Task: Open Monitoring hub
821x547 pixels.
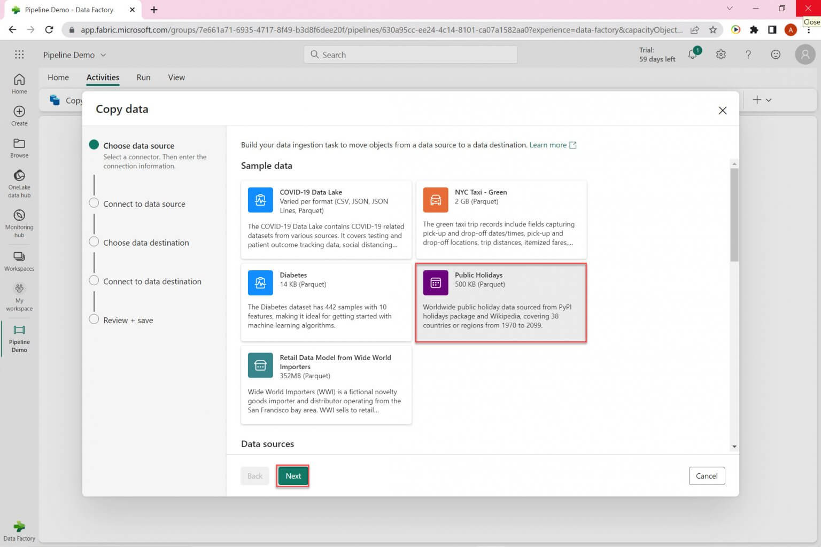Action: [x=19, y=223]
